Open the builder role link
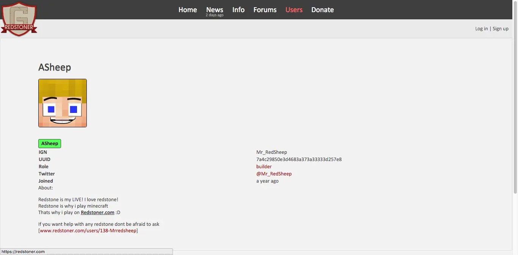Screen dimensions: 518x255 click(264, 167)
